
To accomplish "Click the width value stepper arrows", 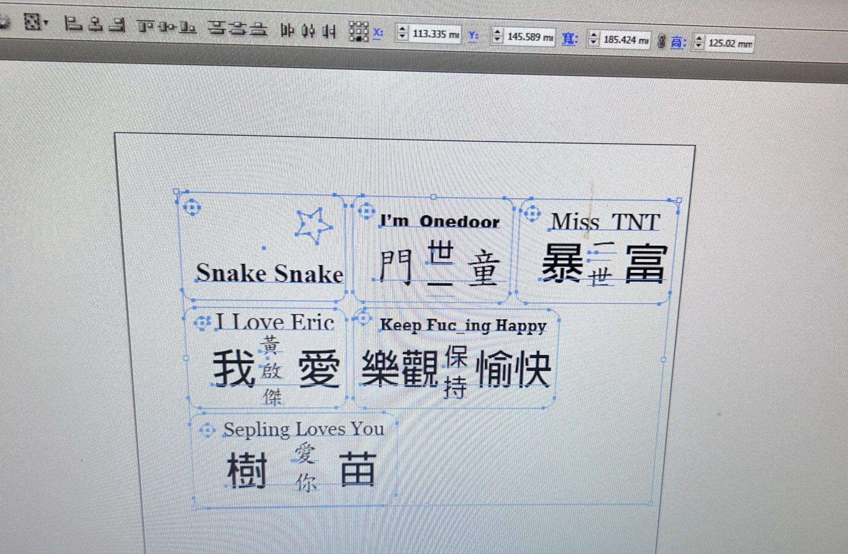I will pyautogui.click(x=594, y=39).
